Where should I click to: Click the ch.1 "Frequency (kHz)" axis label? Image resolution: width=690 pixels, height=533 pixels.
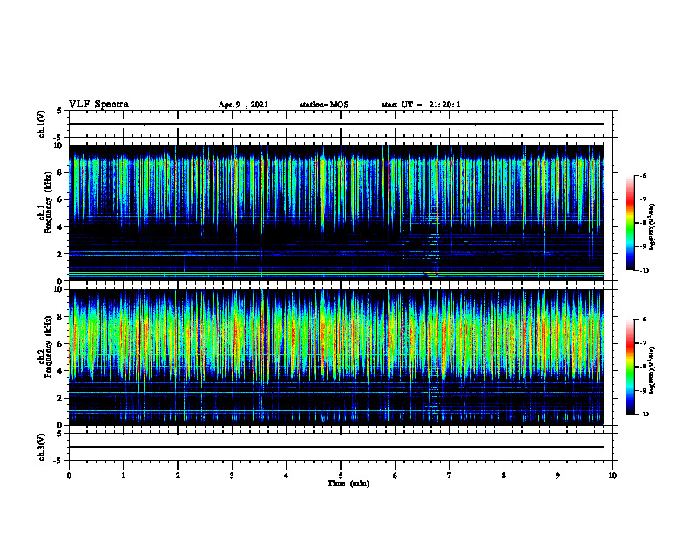[x=49, y=203]
